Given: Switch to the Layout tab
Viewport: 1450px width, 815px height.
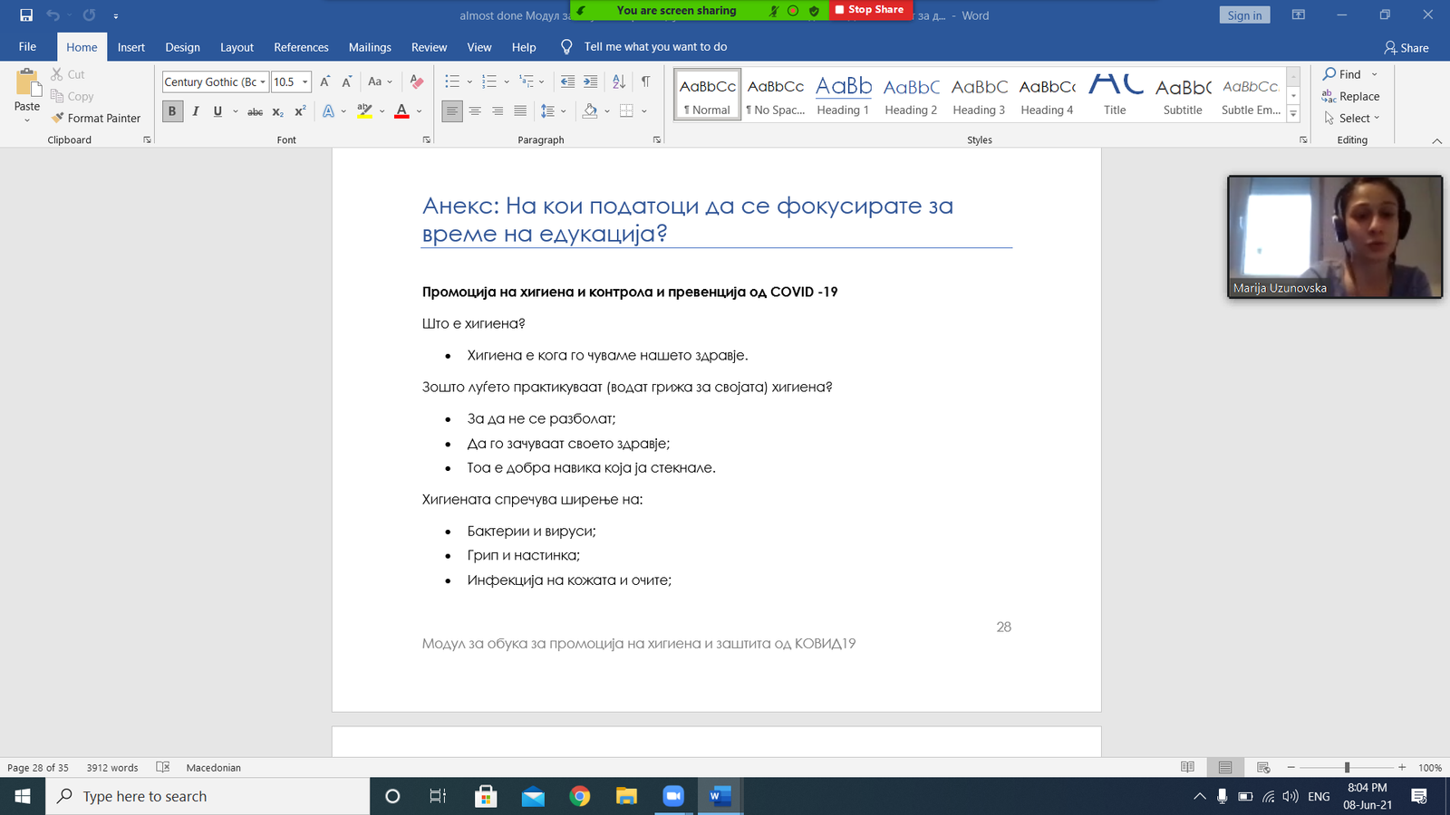Looking at the screenshot, I should [x=237, y=47].
